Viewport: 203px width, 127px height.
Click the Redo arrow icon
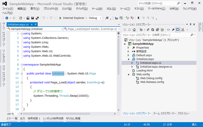51,18
